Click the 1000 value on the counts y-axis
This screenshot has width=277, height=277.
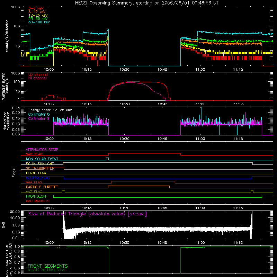[15, 7]
